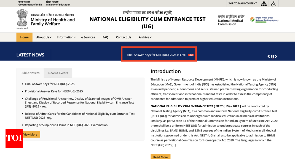Expand the Information dropdown menu
This screenshot has width=295, height=159.
pos(66,37)
